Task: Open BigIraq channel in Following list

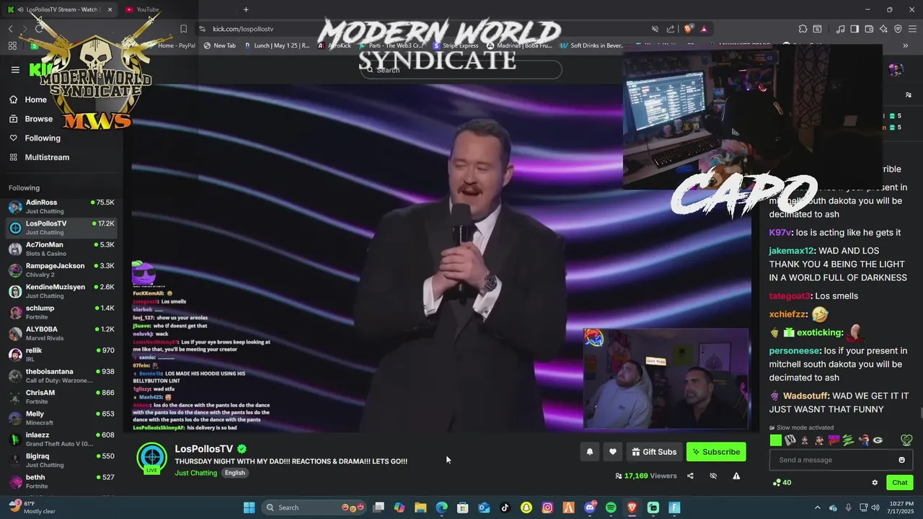Action: pos(61,461)
